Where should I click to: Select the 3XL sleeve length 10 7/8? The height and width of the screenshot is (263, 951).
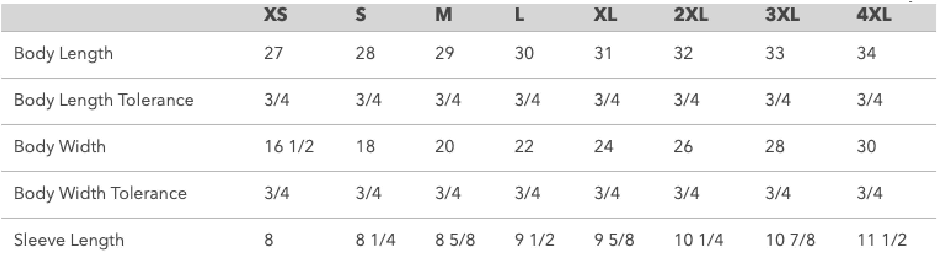coord(790,240)
